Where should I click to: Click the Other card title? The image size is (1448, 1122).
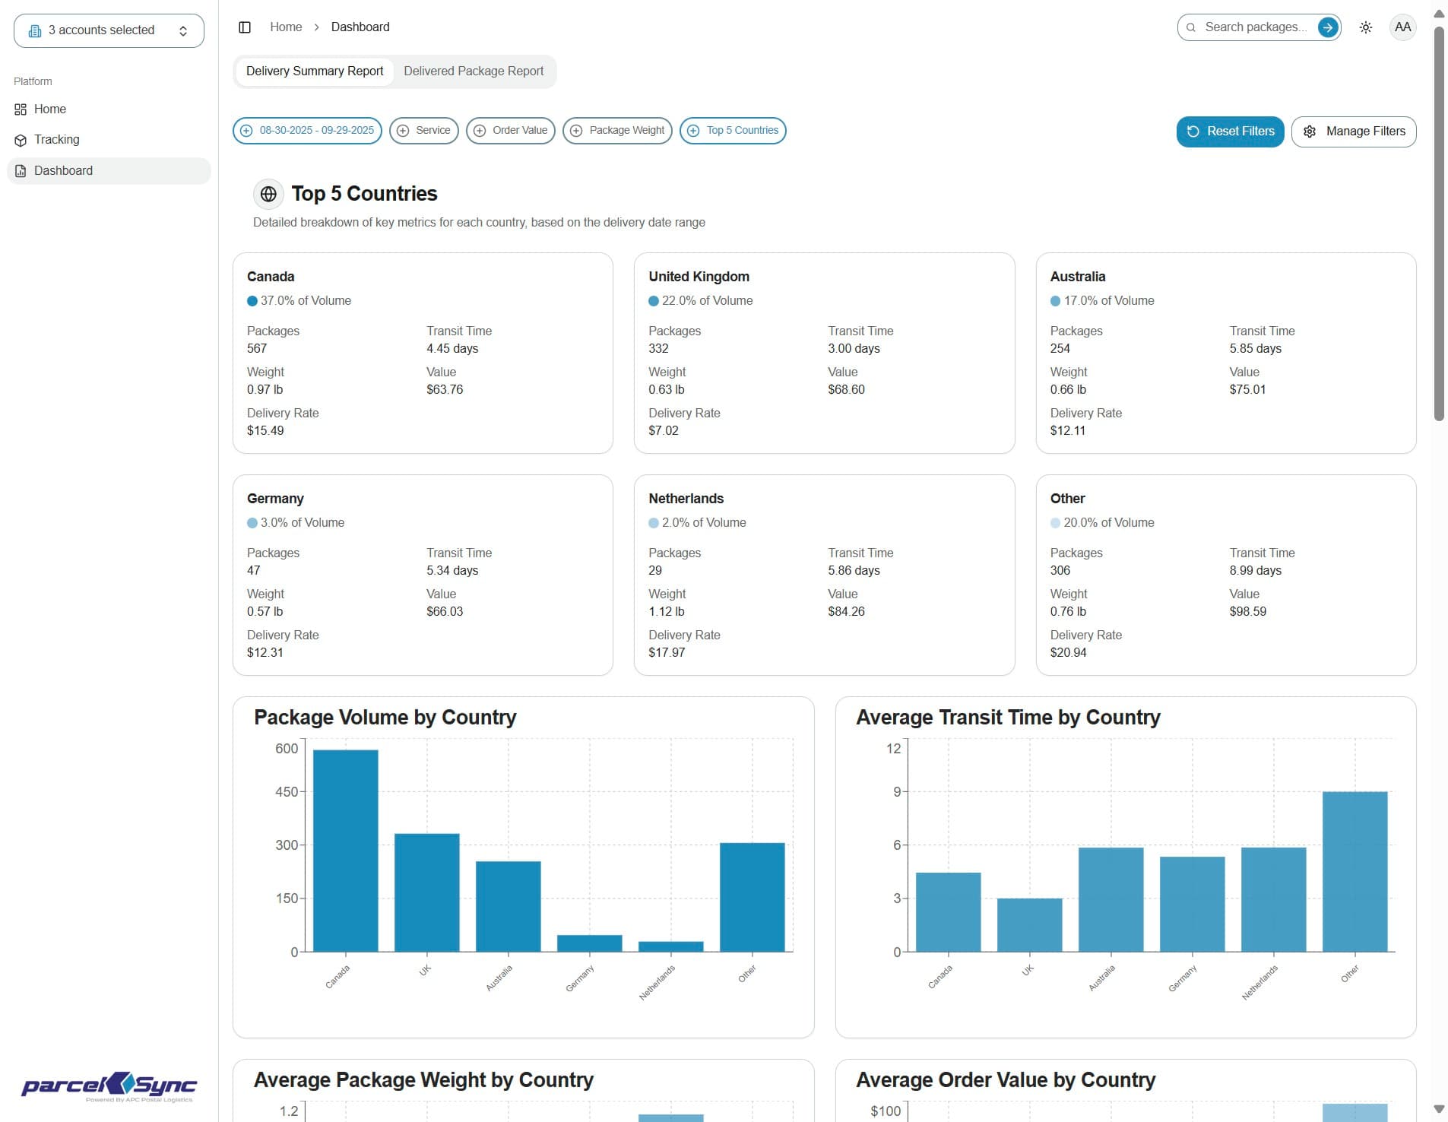[1068, 499]
